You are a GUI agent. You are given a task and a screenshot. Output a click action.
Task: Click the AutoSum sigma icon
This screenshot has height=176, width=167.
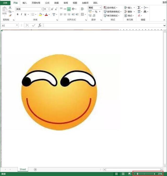[139, 8]
